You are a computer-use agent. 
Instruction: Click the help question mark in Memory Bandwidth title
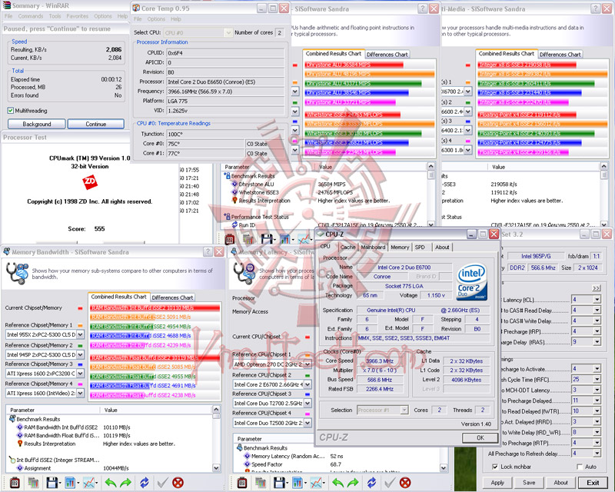(x=208, y=252)
